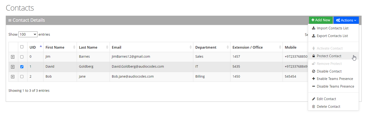Click the trash icon beside Delete Contact
Viewport: 369px width, 114px height.
314,107
